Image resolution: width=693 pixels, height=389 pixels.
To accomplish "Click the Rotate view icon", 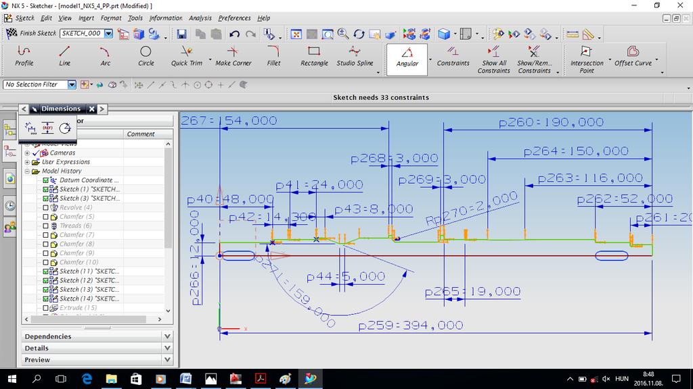I will [x=359, y=34].
